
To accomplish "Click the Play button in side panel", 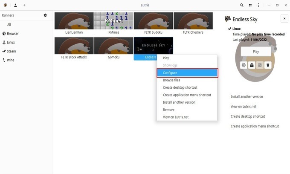I will [256, 52].
